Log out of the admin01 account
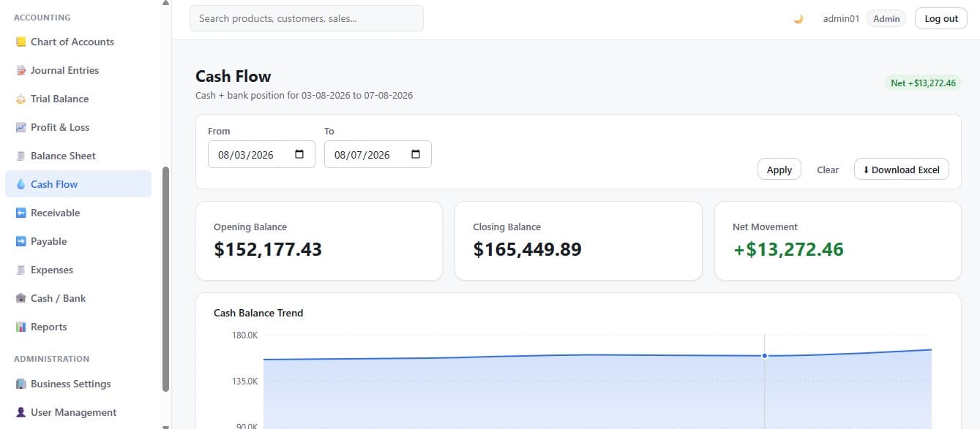This screenshot has width=980, height=429. (941, 19)
